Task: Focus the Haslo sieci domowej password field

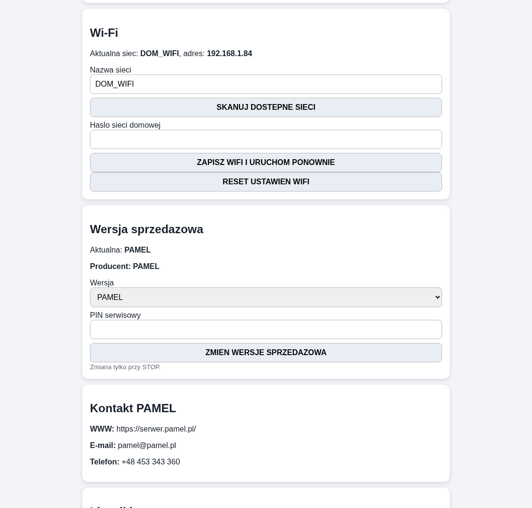Action: point(266,139)
